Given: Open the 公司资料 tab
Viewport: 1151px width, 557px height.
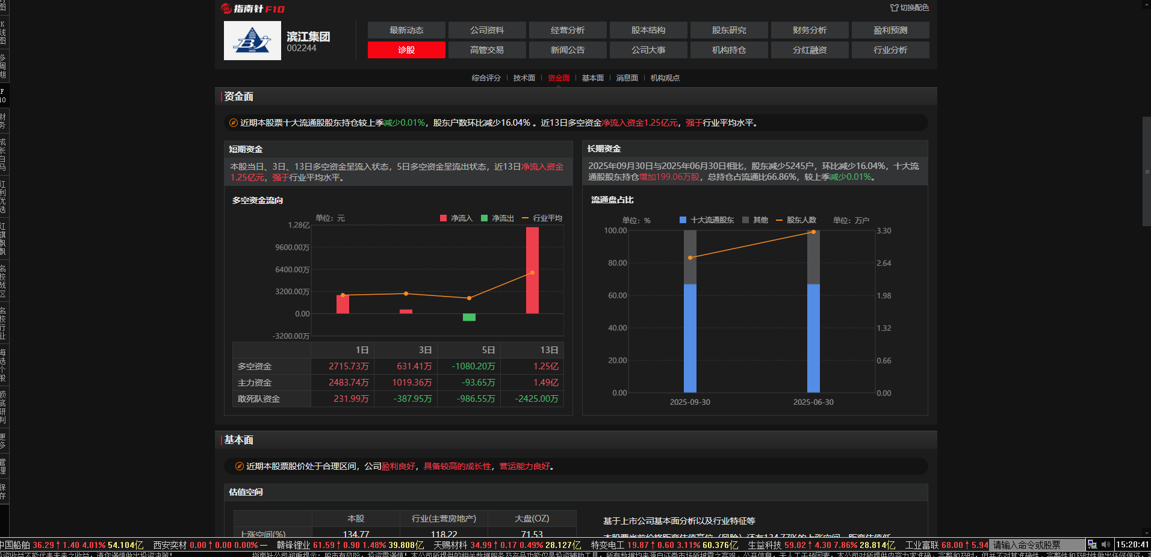Looking at the screenshot, I should coord(487,30).
